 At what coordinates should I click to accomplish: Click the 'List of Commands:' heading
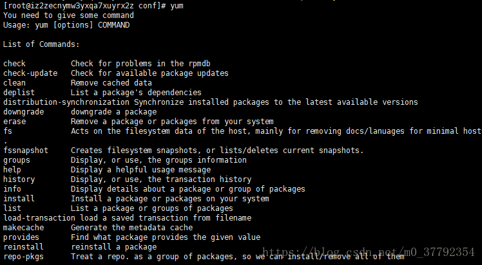point(41,44)
